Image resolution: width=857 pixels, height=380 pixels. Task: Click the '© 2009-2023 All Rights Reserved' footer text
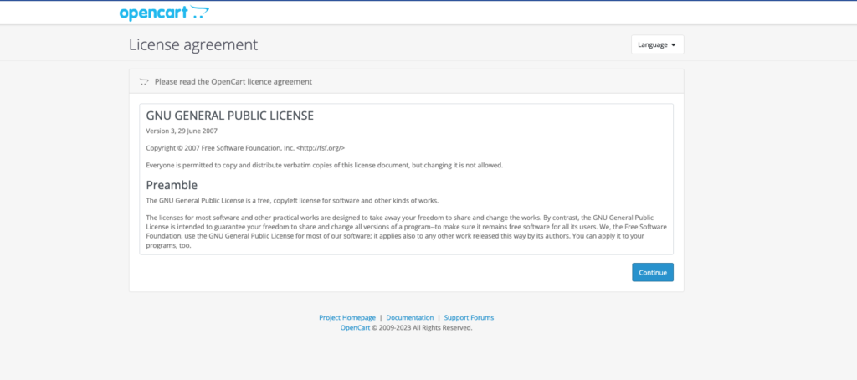pyautogui.click(x=422, y=328)
